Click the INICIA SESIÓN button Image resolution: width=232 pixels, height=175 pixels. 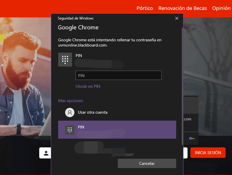pyautogui.click(x=208, y=153)
